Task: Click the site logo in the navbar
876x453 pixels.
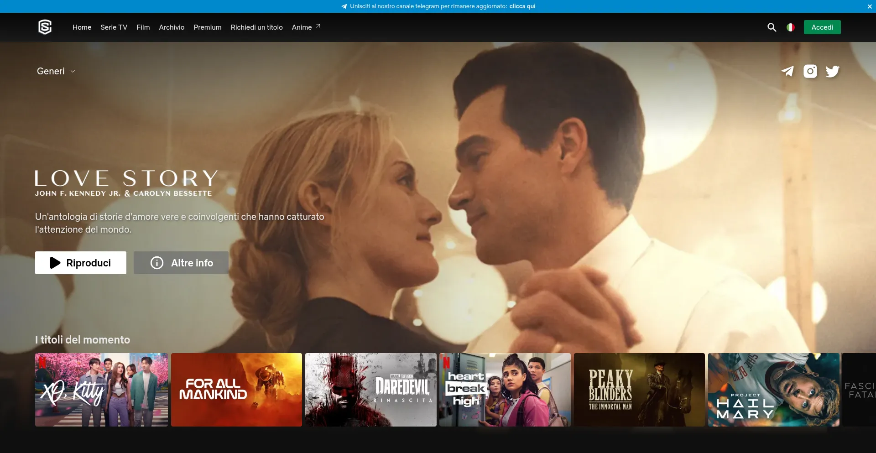Action: 45,27
